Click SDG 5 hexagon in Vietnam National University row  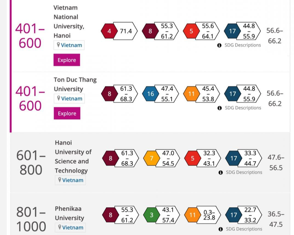coord(191,31)
